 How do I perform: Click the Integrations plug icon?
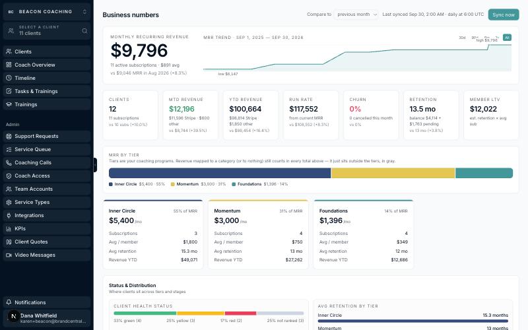point(9,215)
